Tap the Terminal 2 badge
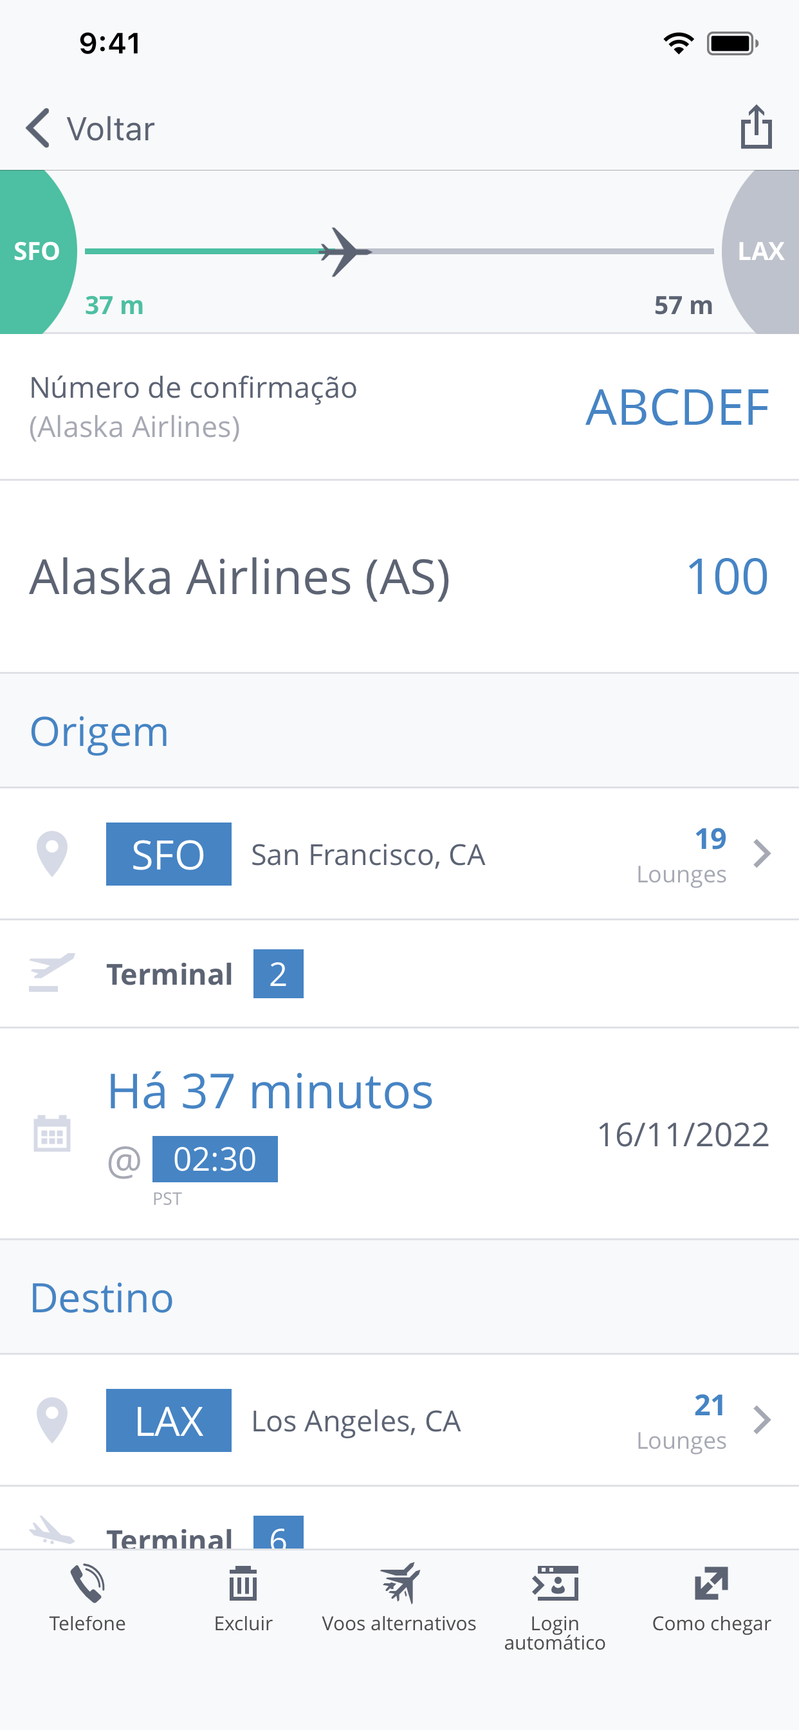 [278, 973]
